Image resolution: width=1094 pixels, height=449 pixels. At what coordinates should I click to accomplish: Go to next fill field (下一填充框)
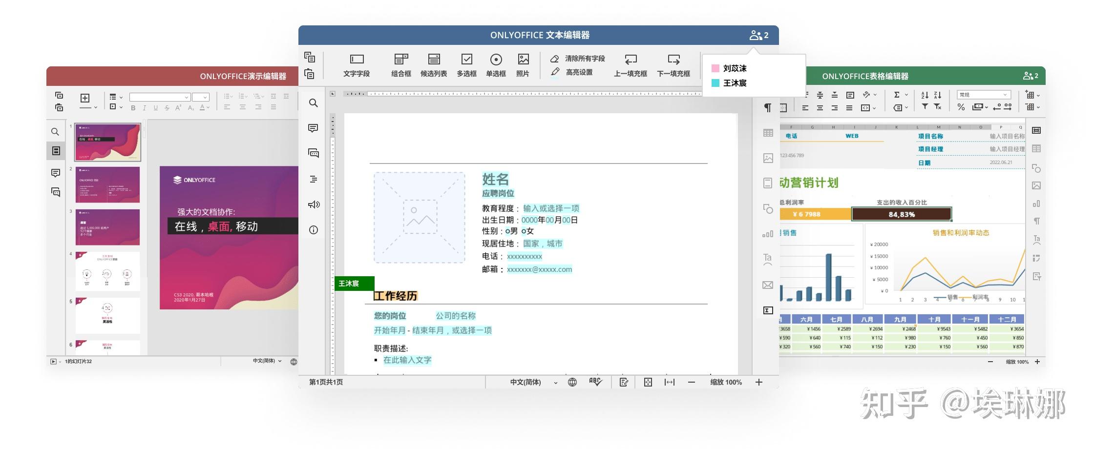(673, 65)
